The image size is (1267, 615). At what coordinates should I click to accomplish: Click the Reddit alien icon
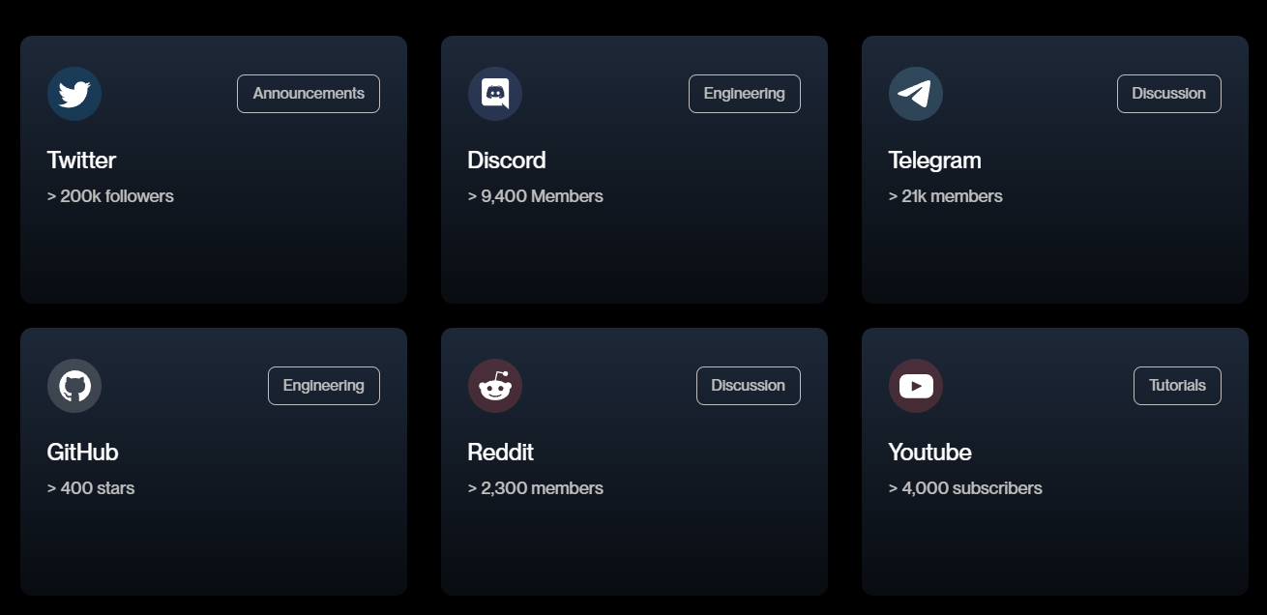[495, 386]
